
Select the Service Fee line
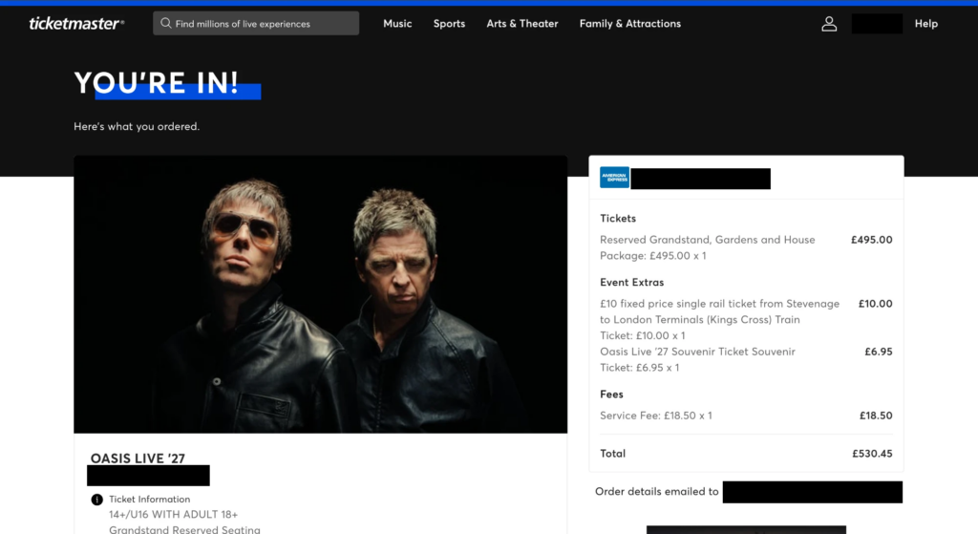655,416
